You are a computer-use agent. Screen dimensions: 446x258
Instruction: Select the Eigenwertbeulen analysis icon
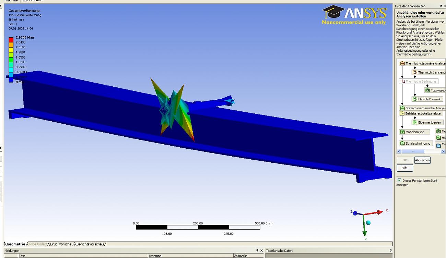pos(415,122)
